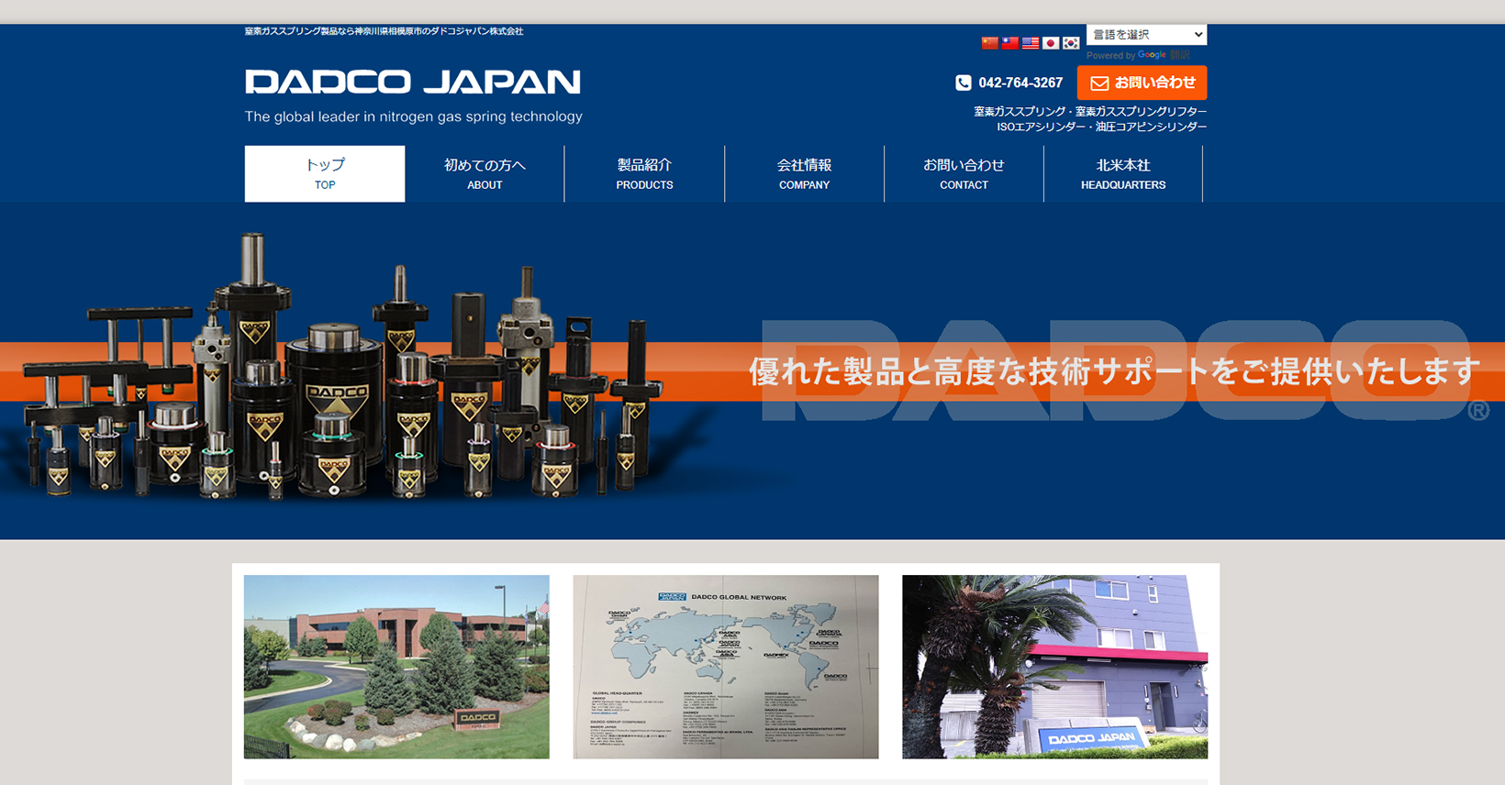Switch language using the USA flag

pyautogui.click(x=1031, y=43)
